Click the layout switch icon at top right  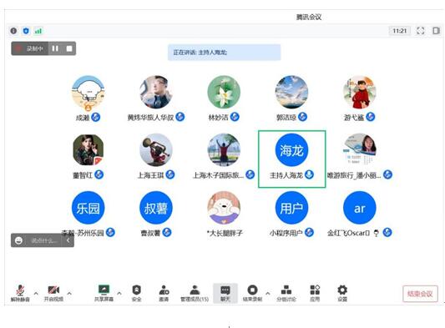coord(436,31)
